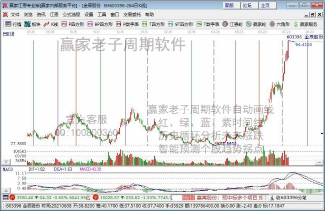Switch to K线 candlestick chart
This screenshot has width=325, height=211.
pyautogui.click(x=51, y=24)
